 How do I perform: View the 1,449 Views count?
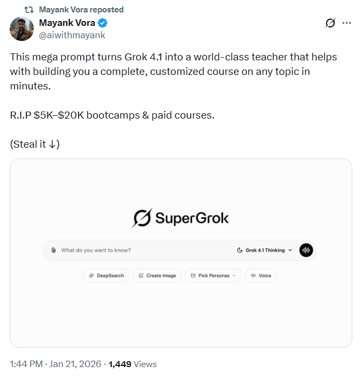tap(132, 364)
